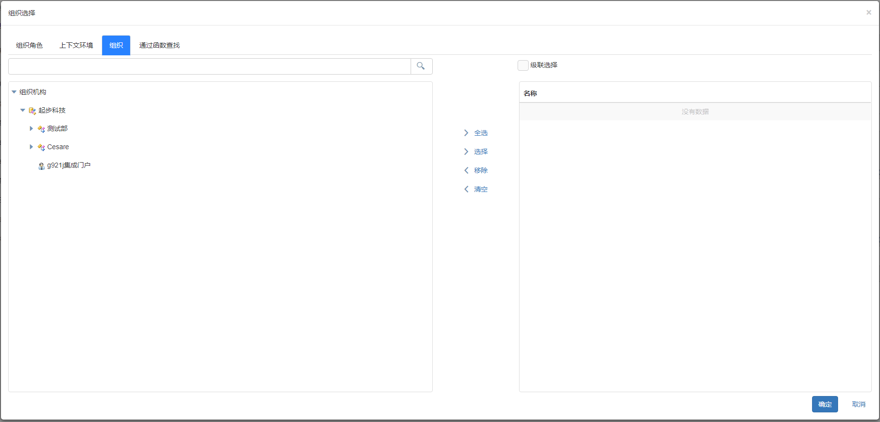880x422 pixels.
Task: Click the g921j集成门户 user icon
Action: click(x=41, y=166)
